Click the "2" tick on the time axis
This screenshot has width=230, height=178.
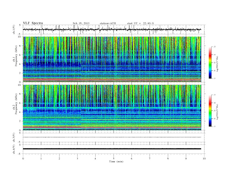[x=59, y=159]
